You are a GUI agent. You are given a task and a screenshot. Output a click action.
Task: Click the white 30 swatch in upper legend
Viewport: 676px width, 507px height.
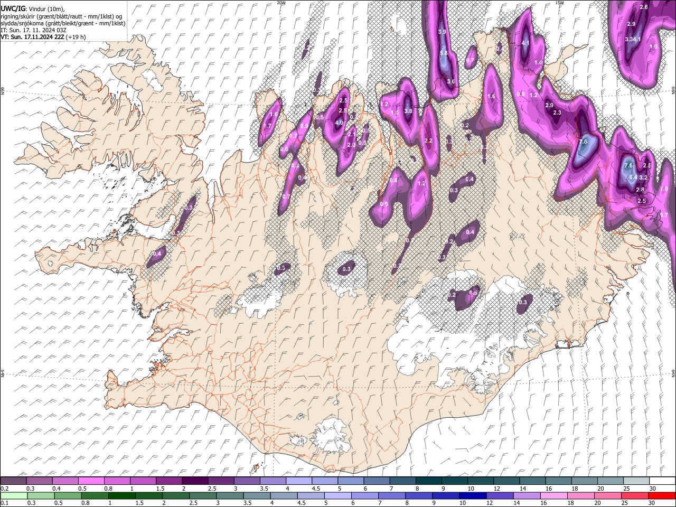pyautogui.click(x=662, y=481)
